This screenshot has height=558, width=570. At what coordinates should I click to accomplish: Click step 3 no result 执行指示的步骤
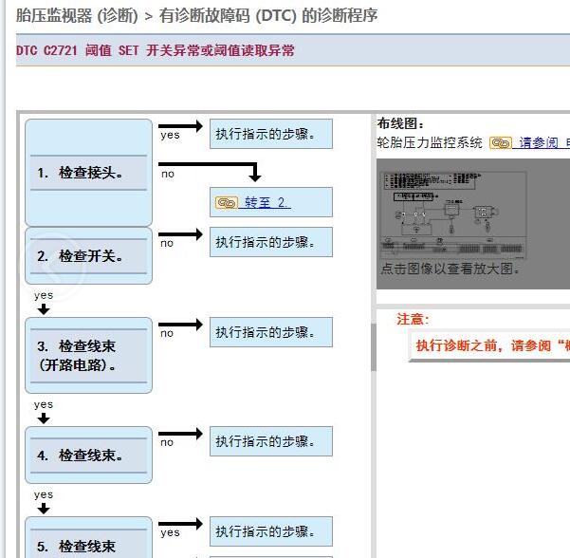pyautogui.click(x=271, y=332)
